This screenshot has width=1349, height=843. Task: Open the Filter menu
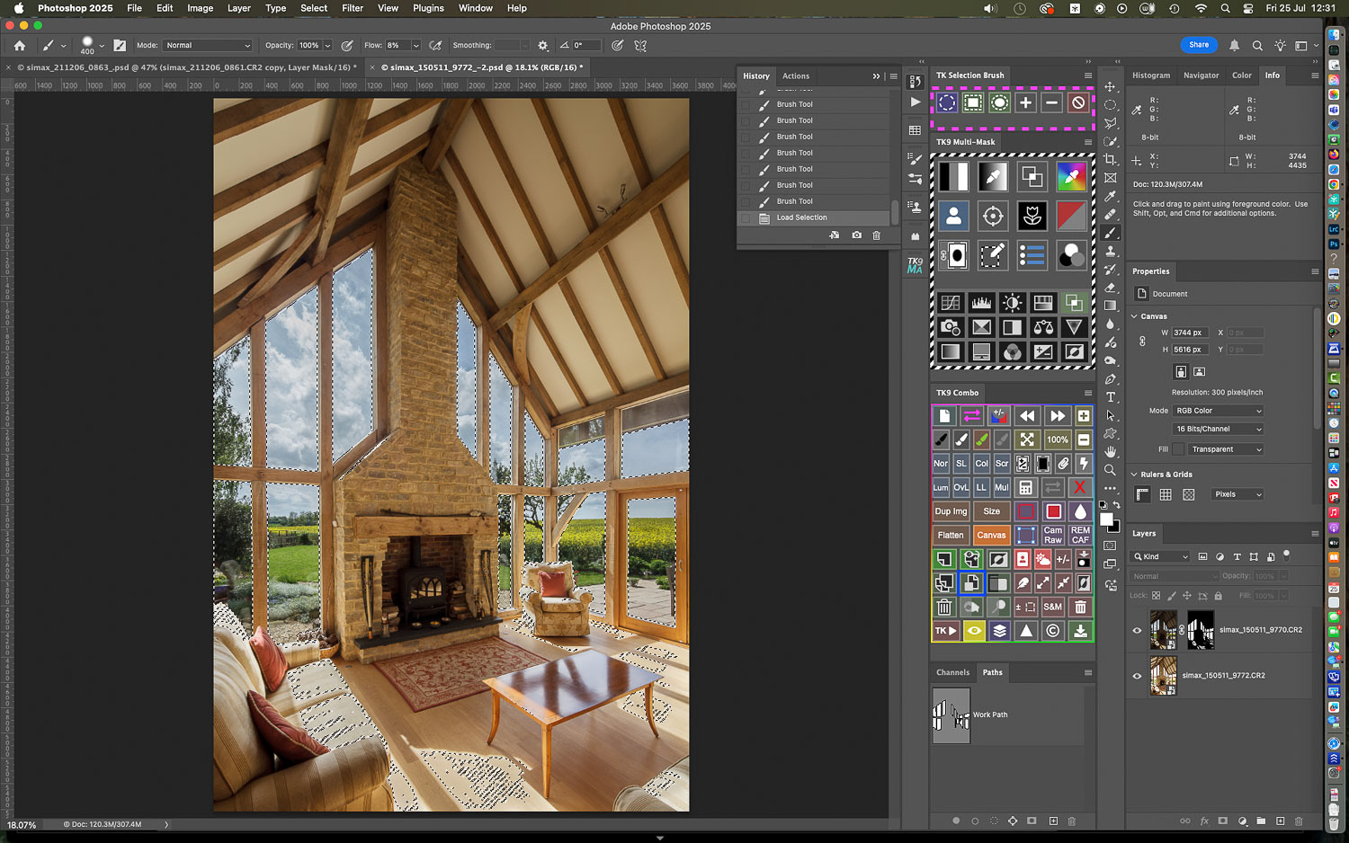[x=353, y=8]
